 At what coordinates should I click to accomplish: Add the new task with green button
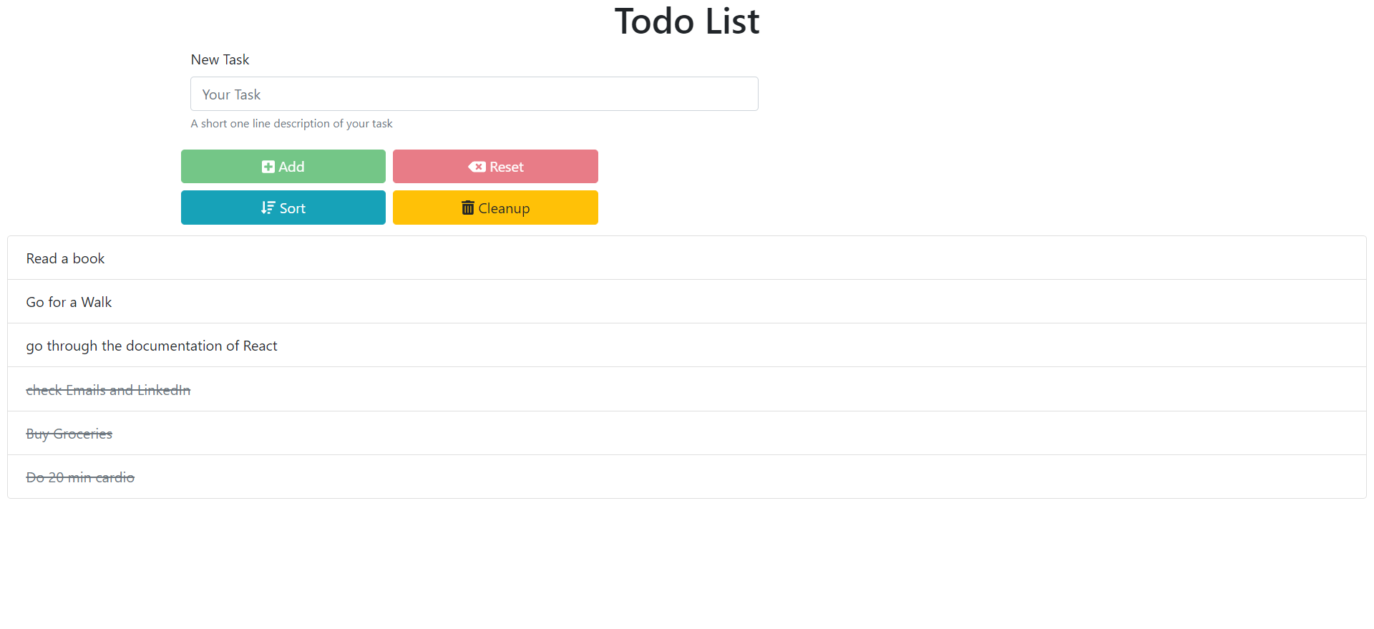[283, 167]
